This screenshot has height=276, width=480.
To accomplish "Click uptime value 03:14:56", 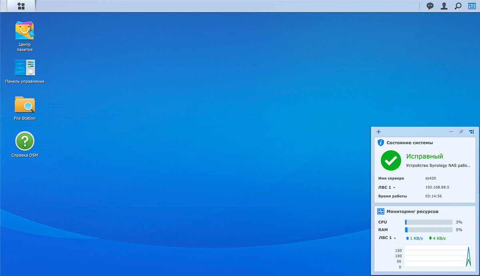I will [x=433, y=196].
